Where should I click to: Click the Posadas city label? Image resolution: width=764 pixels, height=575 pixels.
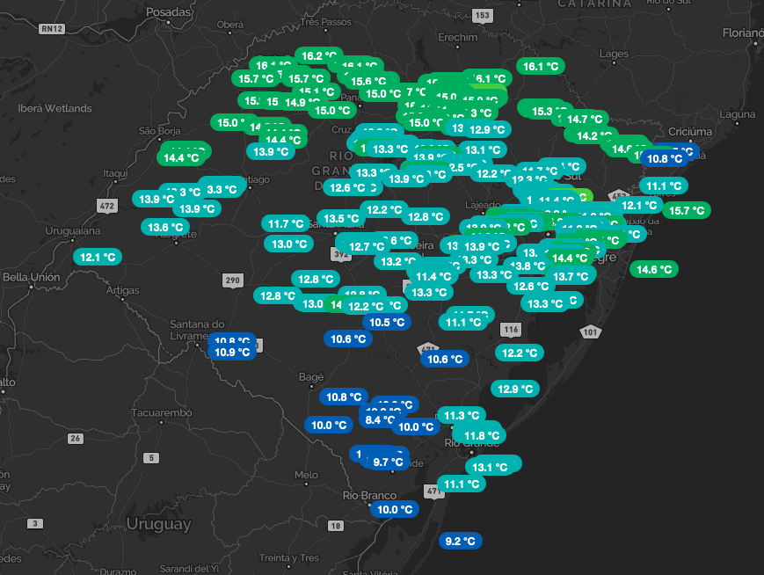(x=167, y=12)
